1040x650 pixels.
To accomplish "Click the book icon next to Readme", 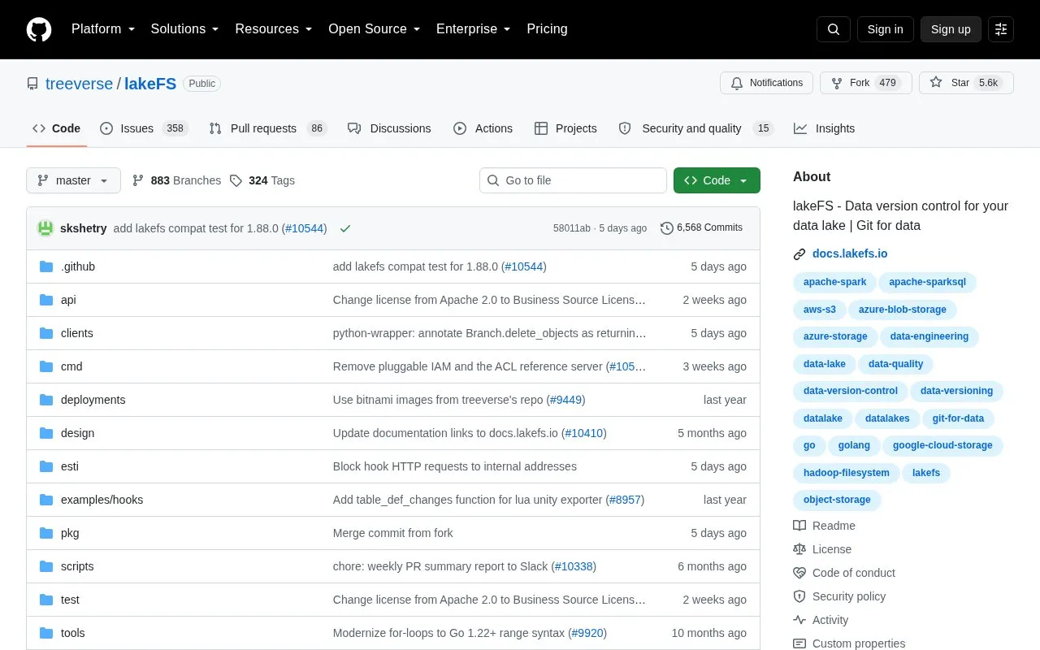I will point(799,526).
